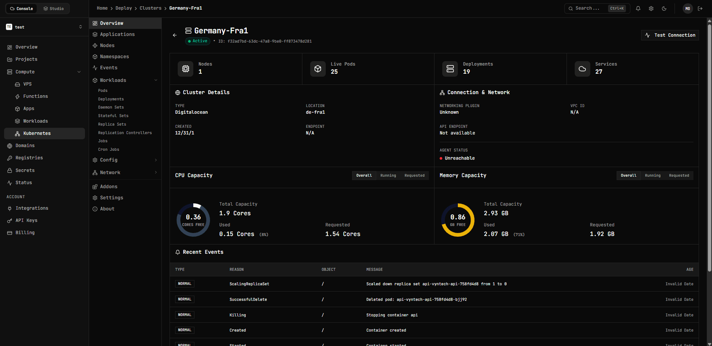
Task: Open the test workspace selector
Action: pyautogui.click(x=44, y=27)
